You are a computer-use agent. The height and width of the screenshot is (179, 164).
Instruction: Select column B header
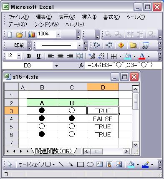click(x=42, y=87)
